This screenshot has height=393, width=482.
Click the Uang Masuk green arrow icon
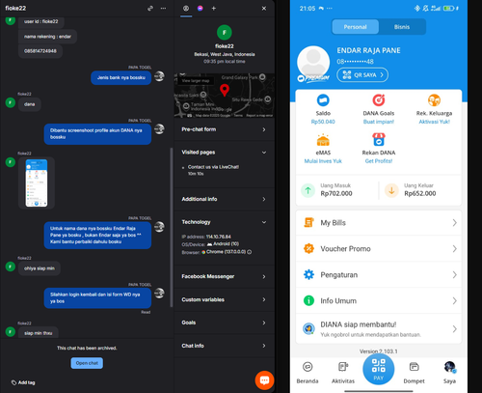(x=308, y=190)
